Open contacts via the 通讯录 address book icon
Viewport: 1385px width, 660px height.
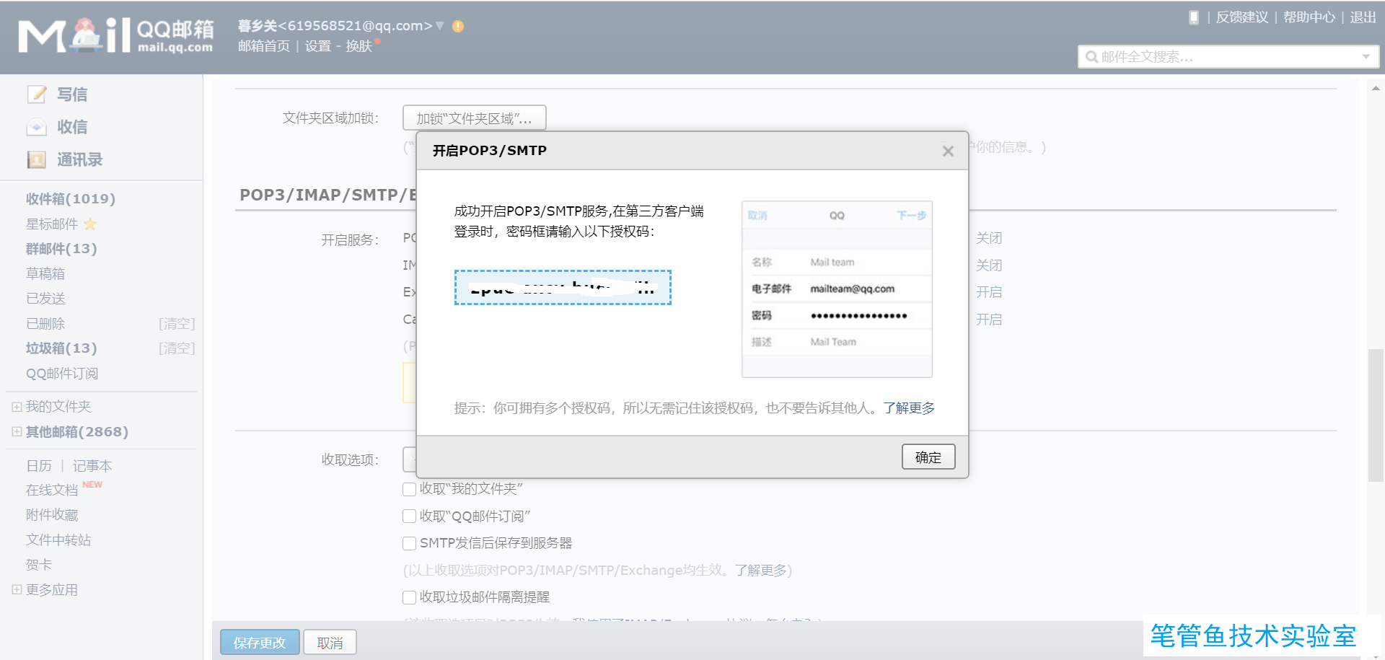[x=37, y=159]
